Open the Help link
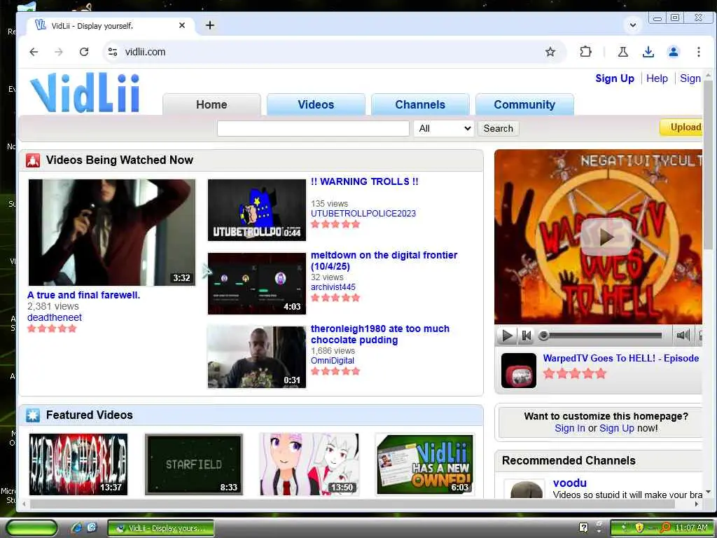The width and height of the screenshot is (717, 538). tap(657, 78)
